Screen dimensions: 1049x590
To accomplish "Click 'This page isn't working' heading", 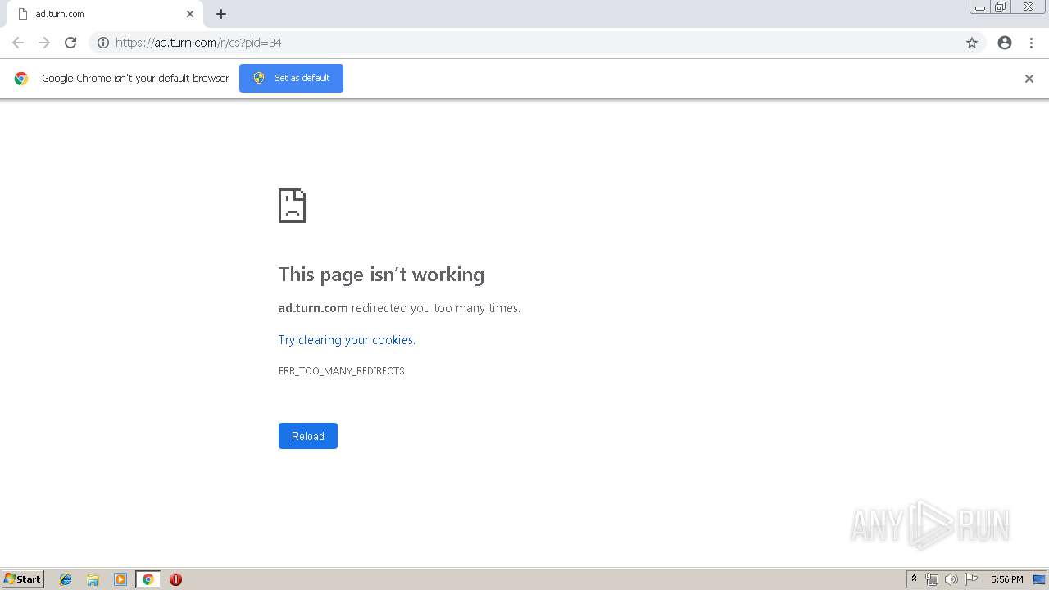I will [x=381, y=275].
